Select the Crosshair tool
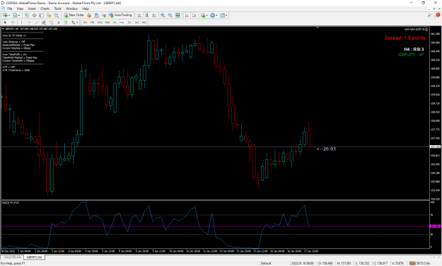This screenshot has width=442, height=266. click(13, 22)
